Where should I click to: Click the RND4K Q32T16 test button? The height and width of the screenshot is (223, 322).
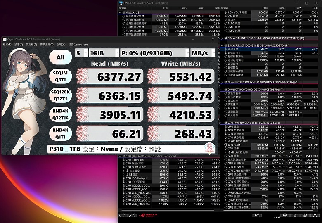[x=61, y=114]
